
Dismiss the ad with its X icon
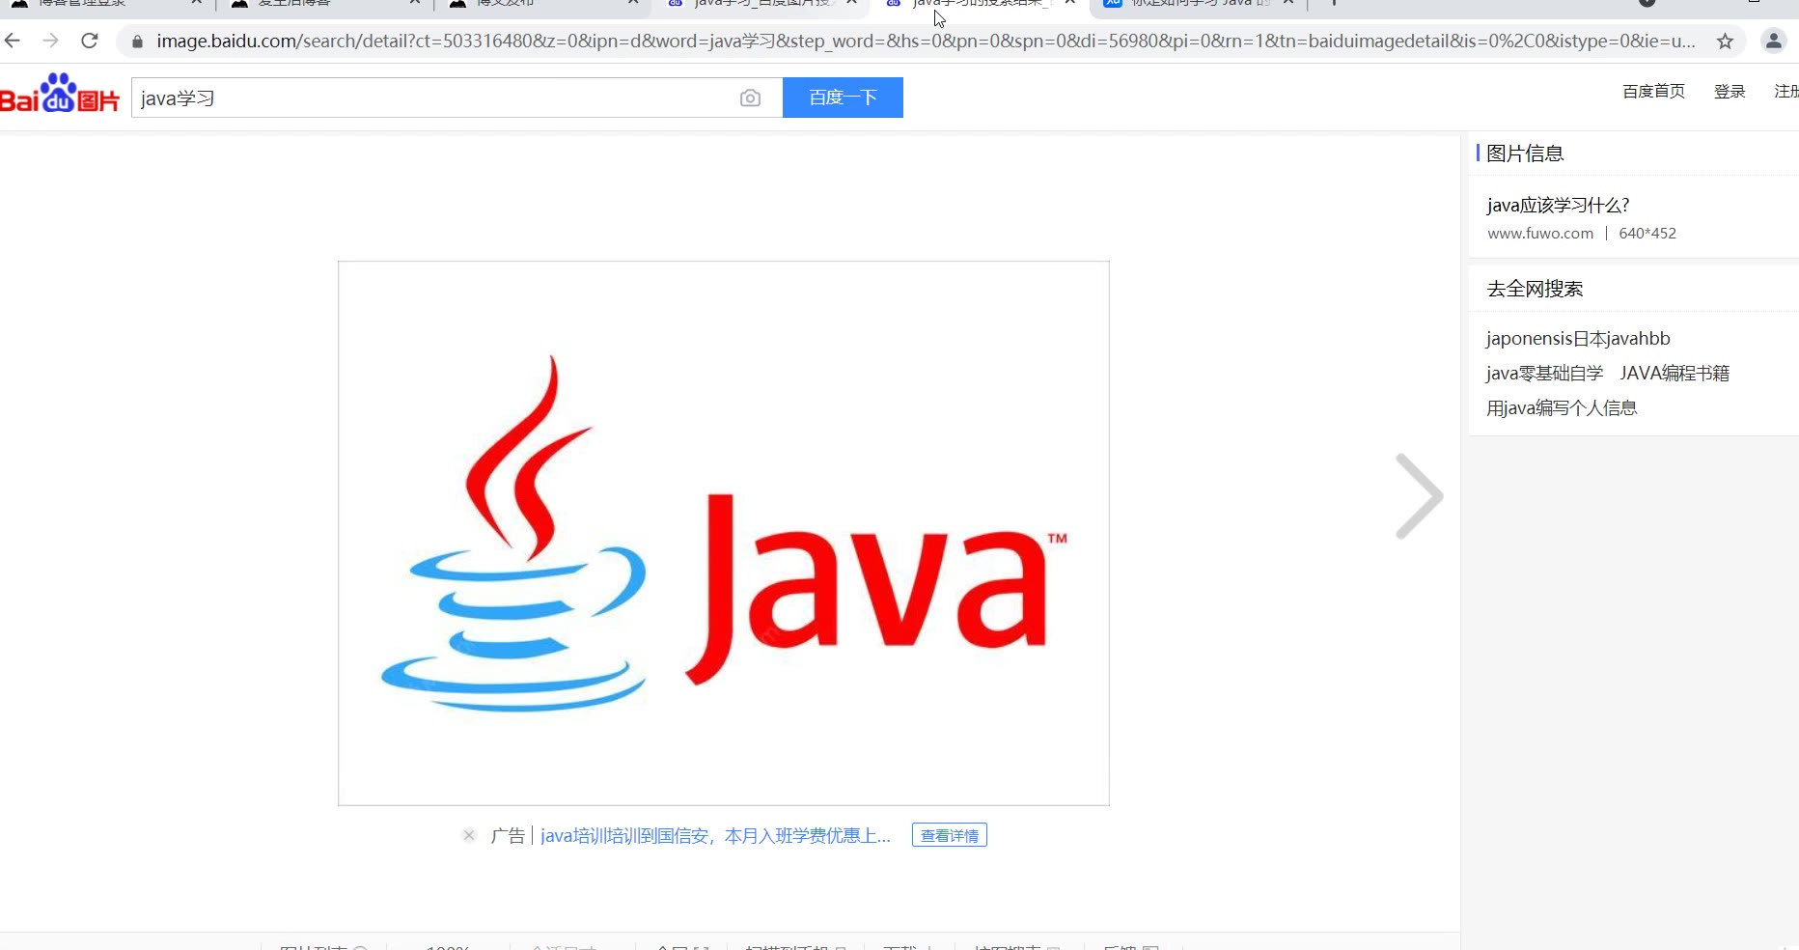point(469,835)
